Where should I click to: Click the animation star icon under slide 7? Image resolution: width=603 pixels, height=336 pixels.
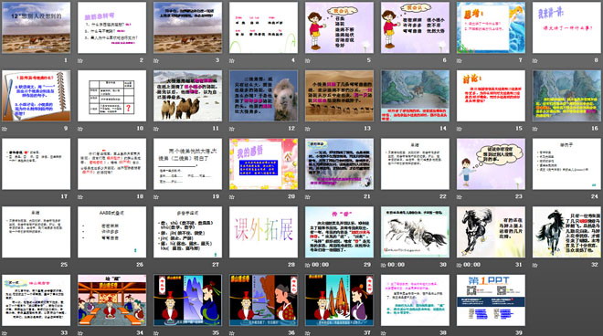tap(460, 60)
